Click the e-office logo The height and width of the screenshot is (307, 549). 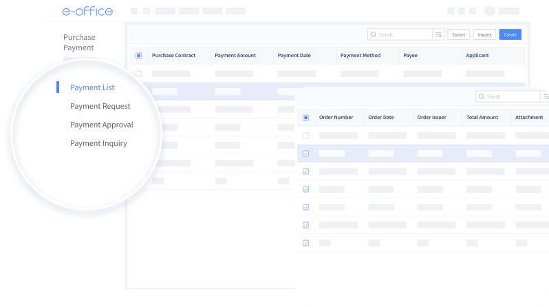click(x=87, y=11)
